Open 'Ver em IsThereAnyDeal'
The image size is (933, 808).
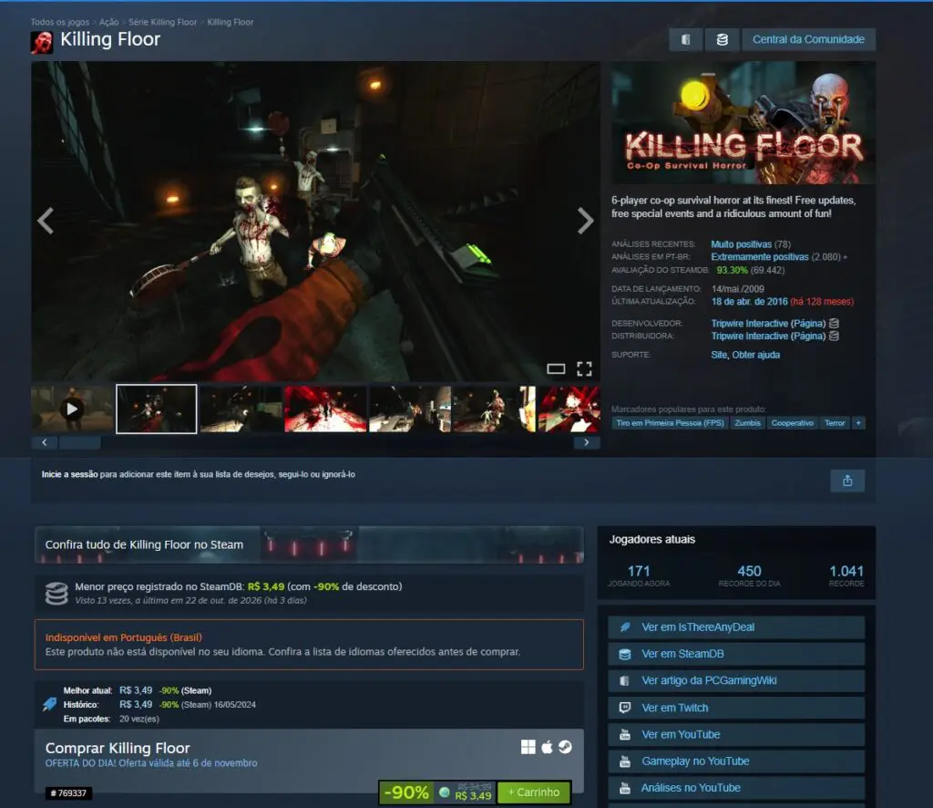(736, 627)
